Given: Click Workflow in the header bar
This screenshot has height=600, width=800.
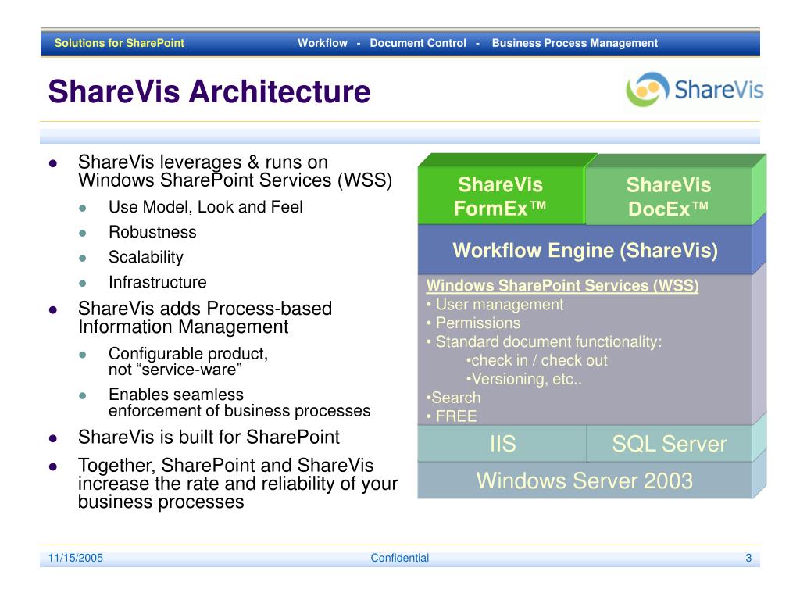Looking at the screenshot, I should tap(323, 43).
